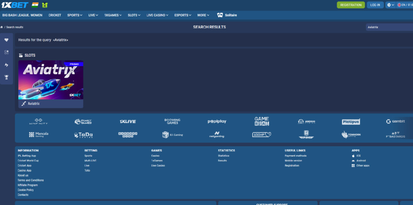Screen dimensions: 413x205
Task: Click the Solitaire cards icon
Action: coord(220,15)
